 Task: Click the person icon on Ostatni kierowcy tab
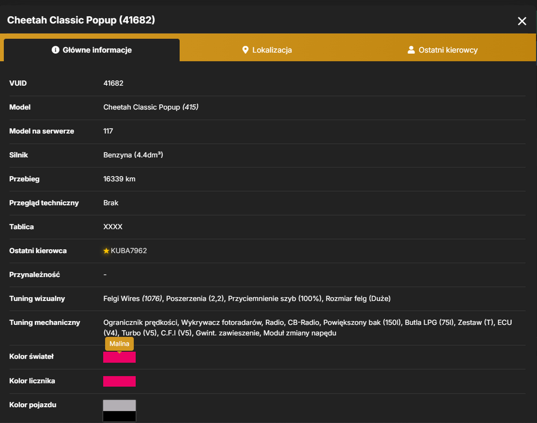click(411, 50)
